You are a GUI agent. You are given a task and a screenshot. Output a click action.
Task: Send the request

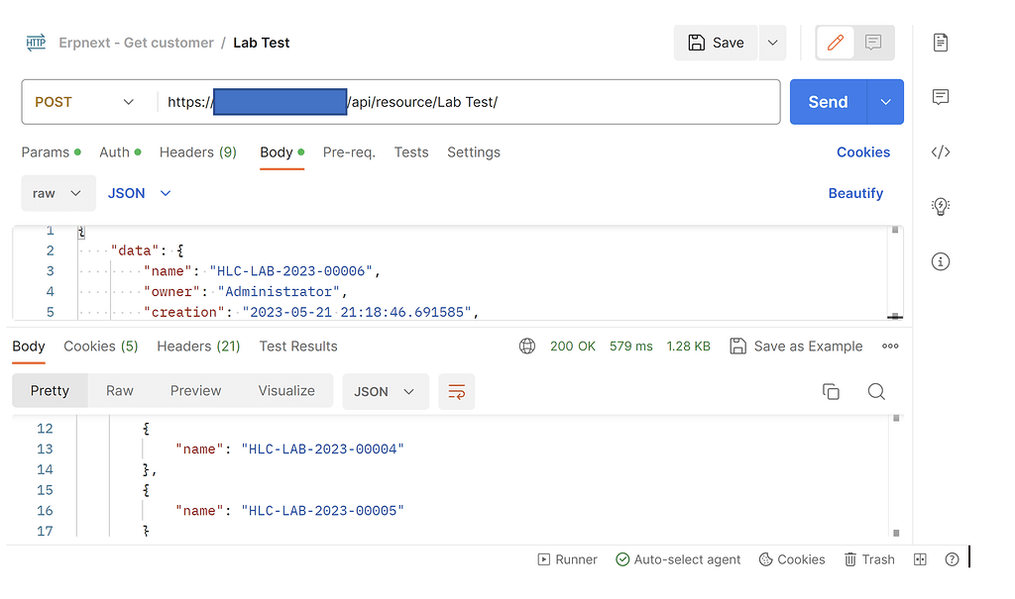click(828, 102)
